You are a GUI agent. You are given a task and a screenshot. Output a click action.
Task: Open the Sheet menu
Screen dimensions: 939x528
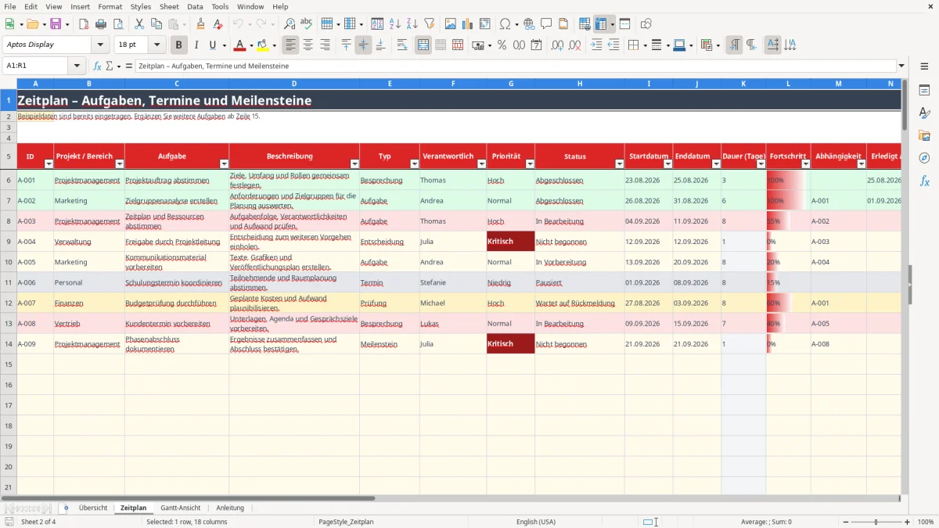169,6
